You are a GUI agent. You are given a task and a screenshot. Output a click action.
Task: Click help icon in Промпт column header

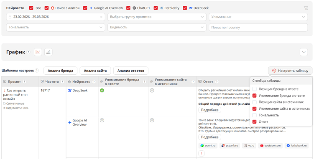pyautogui.click(x=24, y=82)
